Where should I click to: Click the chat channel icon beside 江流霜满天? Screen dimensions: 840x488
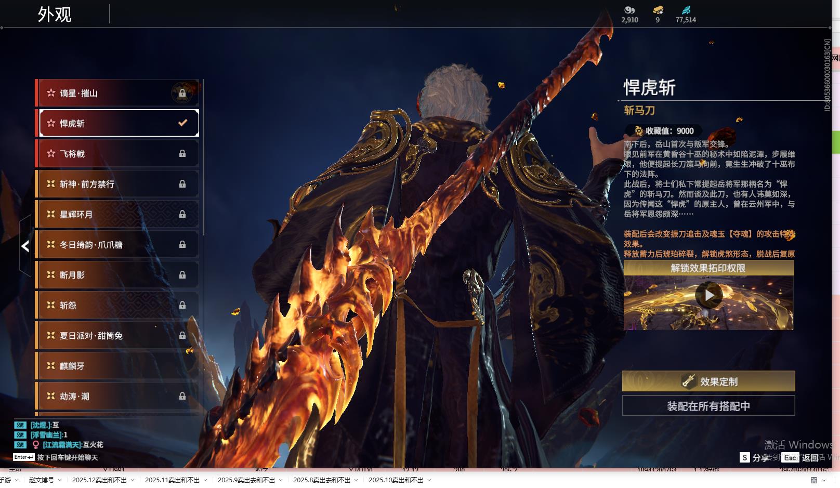tap(20, 444)
